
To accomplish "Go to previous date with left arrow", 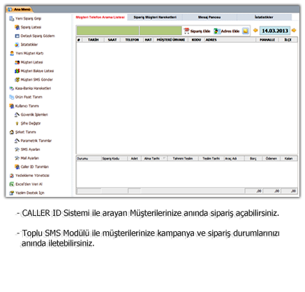I will pyautogui.click(x=255, y=30).
